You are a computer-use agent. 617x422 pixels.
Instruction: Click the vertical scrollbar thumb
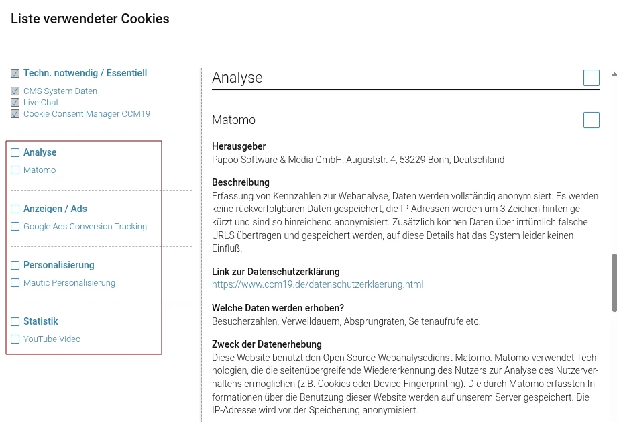tap(614, 282)
